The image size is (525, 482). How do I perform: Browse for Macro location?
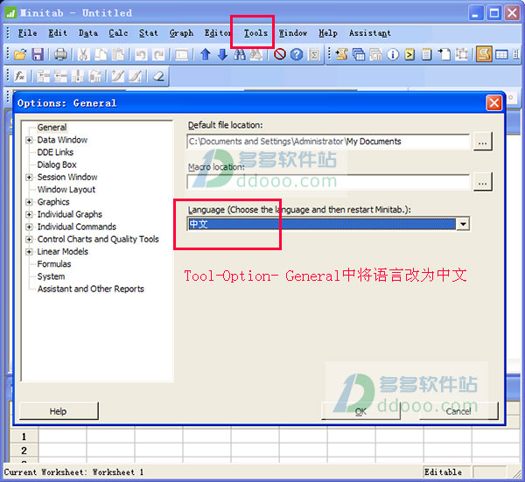482,182
